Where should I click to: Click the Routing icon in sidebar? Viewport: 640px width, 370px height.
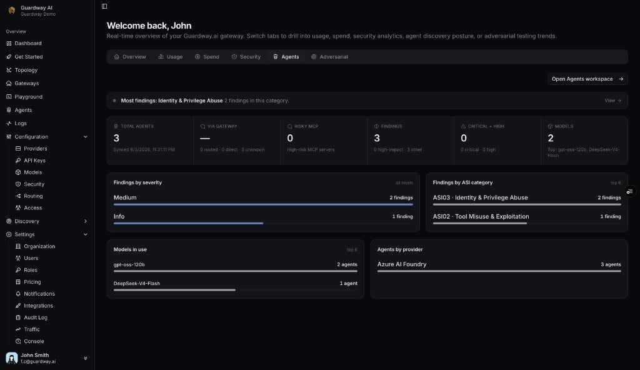coord(18,196)
